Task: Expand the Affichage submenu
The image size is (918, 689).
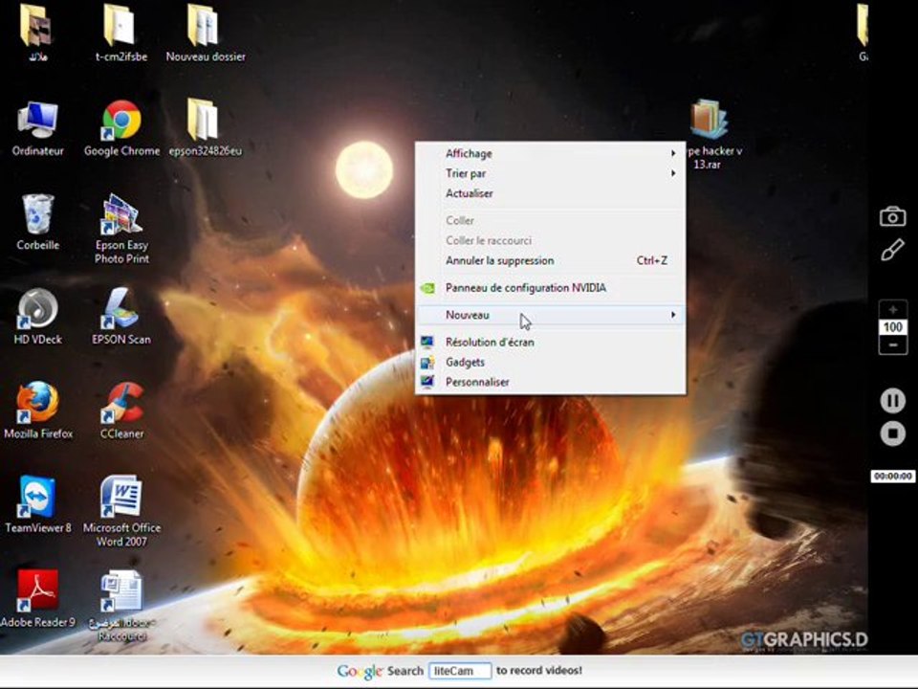Action: click(x=551, y=153)
